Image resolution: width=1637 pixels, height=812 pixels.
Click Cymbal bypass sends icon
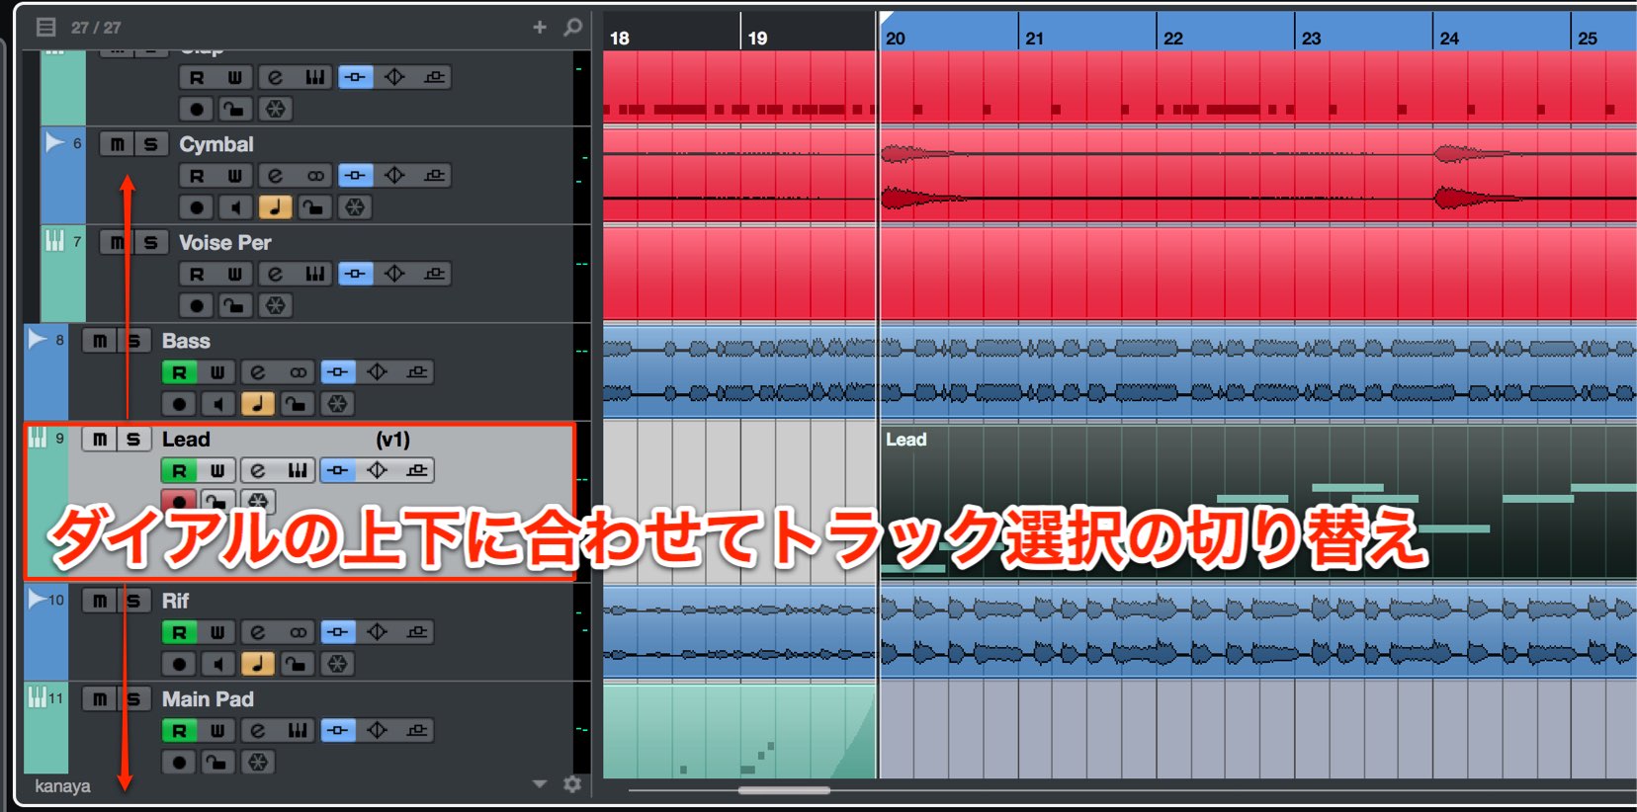coord(434,176)
